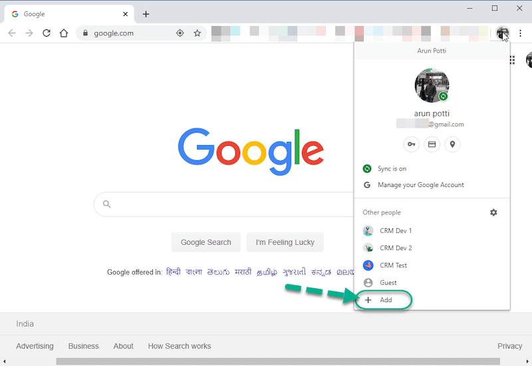Switch Google to Gujarati (ગુજરાતી)
Screen dimensions: 532x366
click(295, 272)
